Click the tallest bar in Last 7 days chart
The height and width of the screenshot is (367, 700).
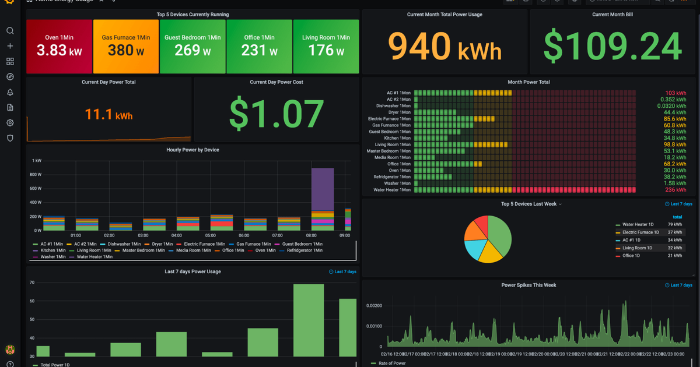pyautogui.click(x=309, y=320)
